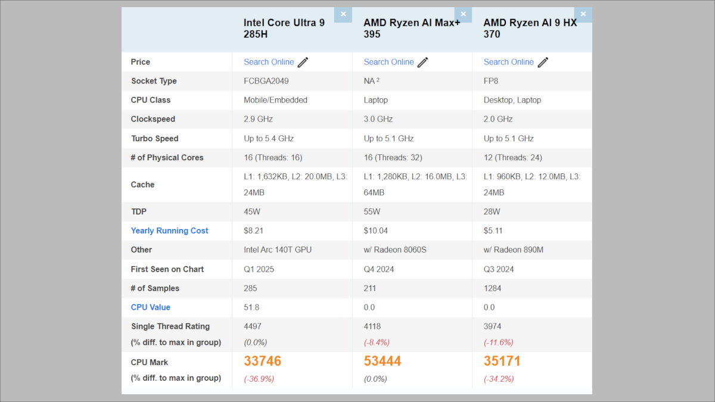Edit the price of AMD Ryzen AI 9 HX 370

(543, 61)
